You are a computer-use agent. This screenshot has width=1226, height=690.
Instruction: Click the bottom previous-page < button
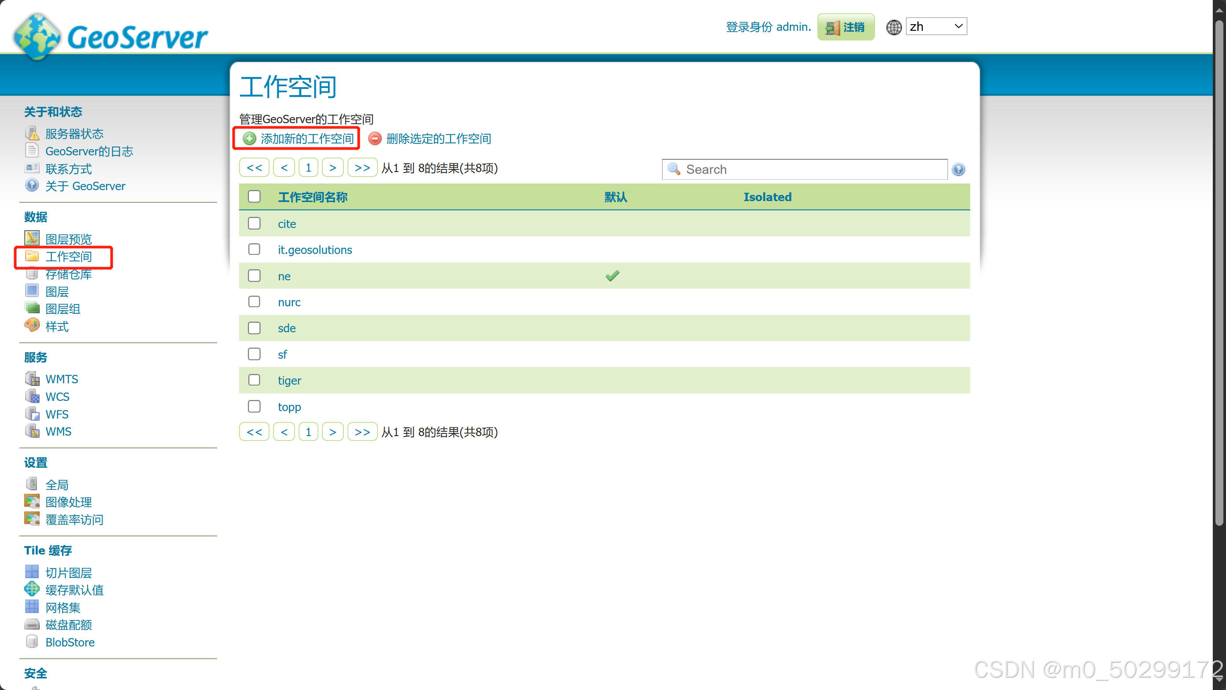(284, 432)
